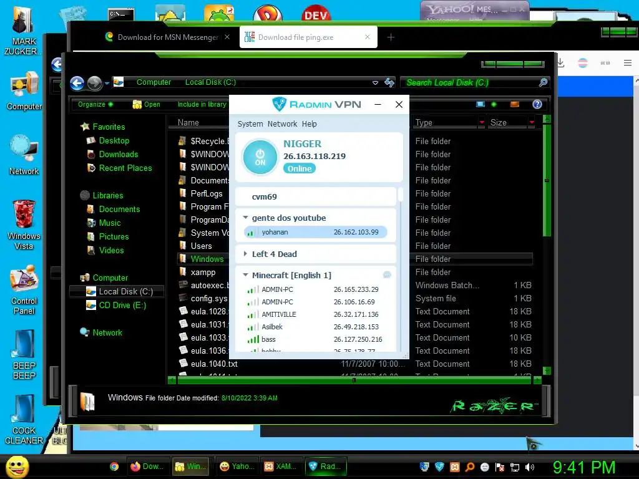The width and height of the screenshot is (639, 479).
Task: Click the Explorer Back arrow button
Action: (77, 83)
